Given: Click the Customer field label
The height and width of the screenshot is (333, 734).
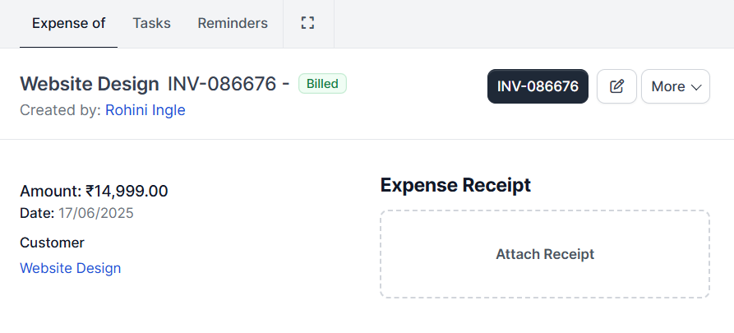Looking at the screenshot, I should click(x=52, y=243).
